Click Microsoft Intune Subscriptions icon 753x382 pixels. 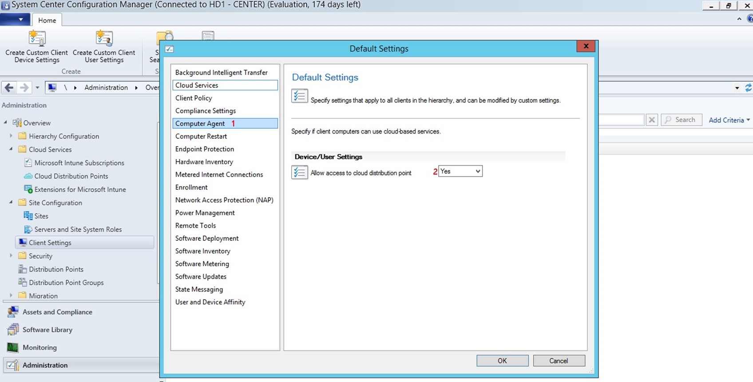[x=28, y=163]
